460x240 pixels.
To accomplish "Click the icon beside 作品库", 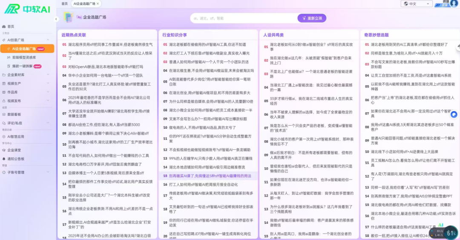I will pos(4,92).
